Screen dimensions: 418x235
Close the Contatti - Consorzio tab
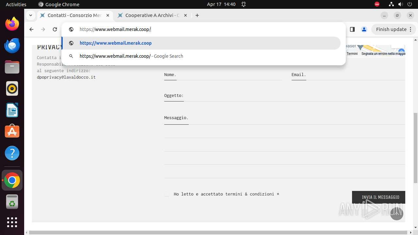pyautogui.click(x=108, y=15)
